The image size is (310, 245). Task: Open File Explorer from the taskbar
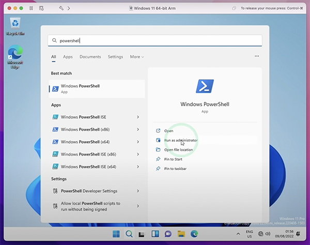pyautogui.click(x=181, y=234)
